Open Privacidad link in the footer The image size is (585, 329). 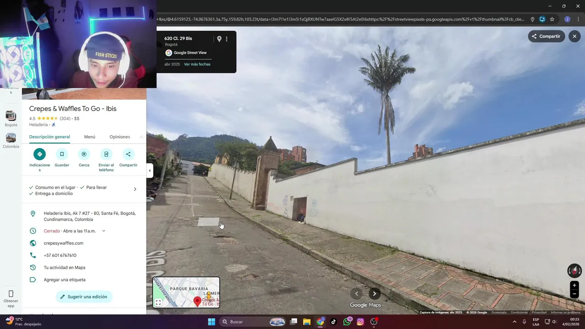coord(539,313)
